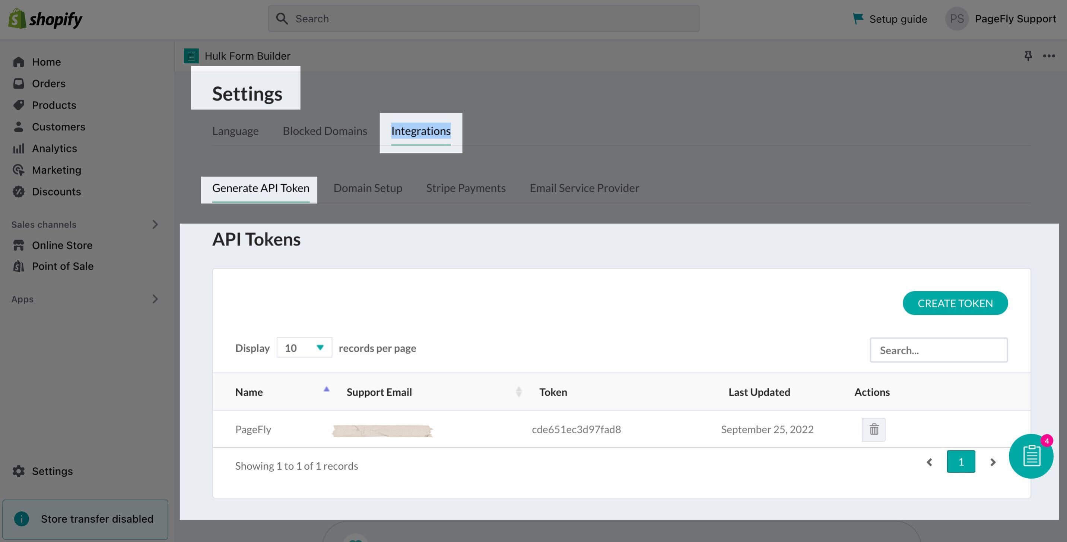Open the floating teal clipboard widget

coord(1031,456)
